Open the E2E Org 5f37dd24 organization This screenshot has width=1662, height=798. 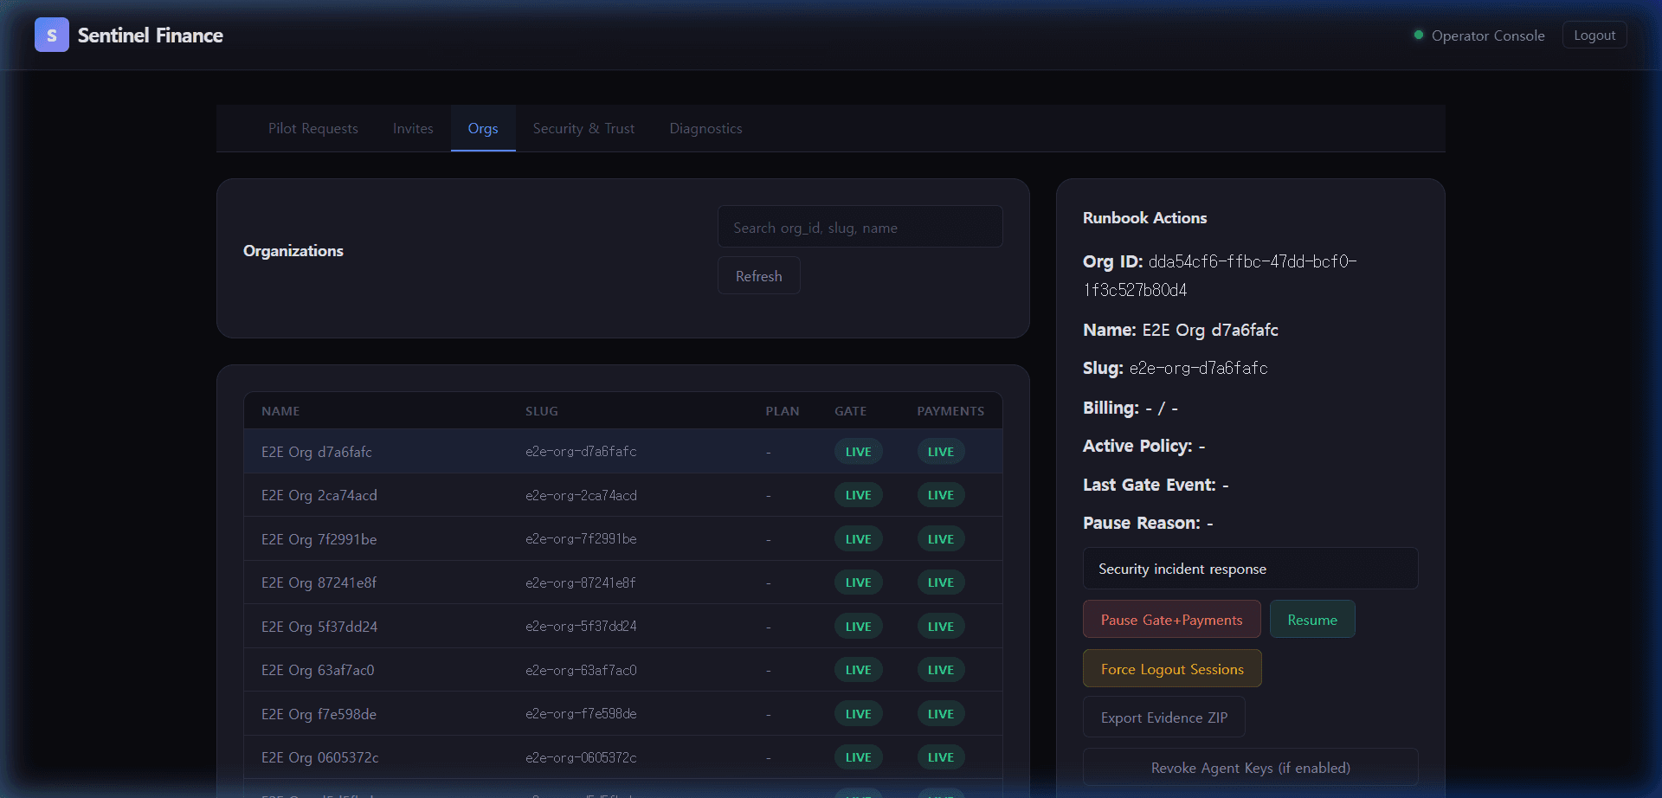[319, 627]
